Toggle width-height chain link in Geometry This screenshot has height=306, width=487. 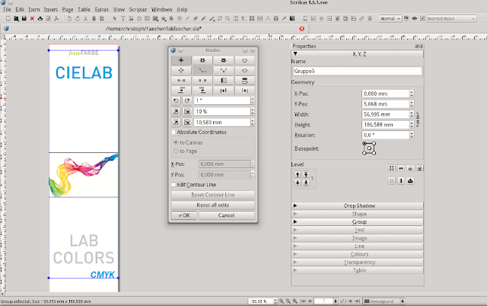pyautogui.click(x=418, y=120)
